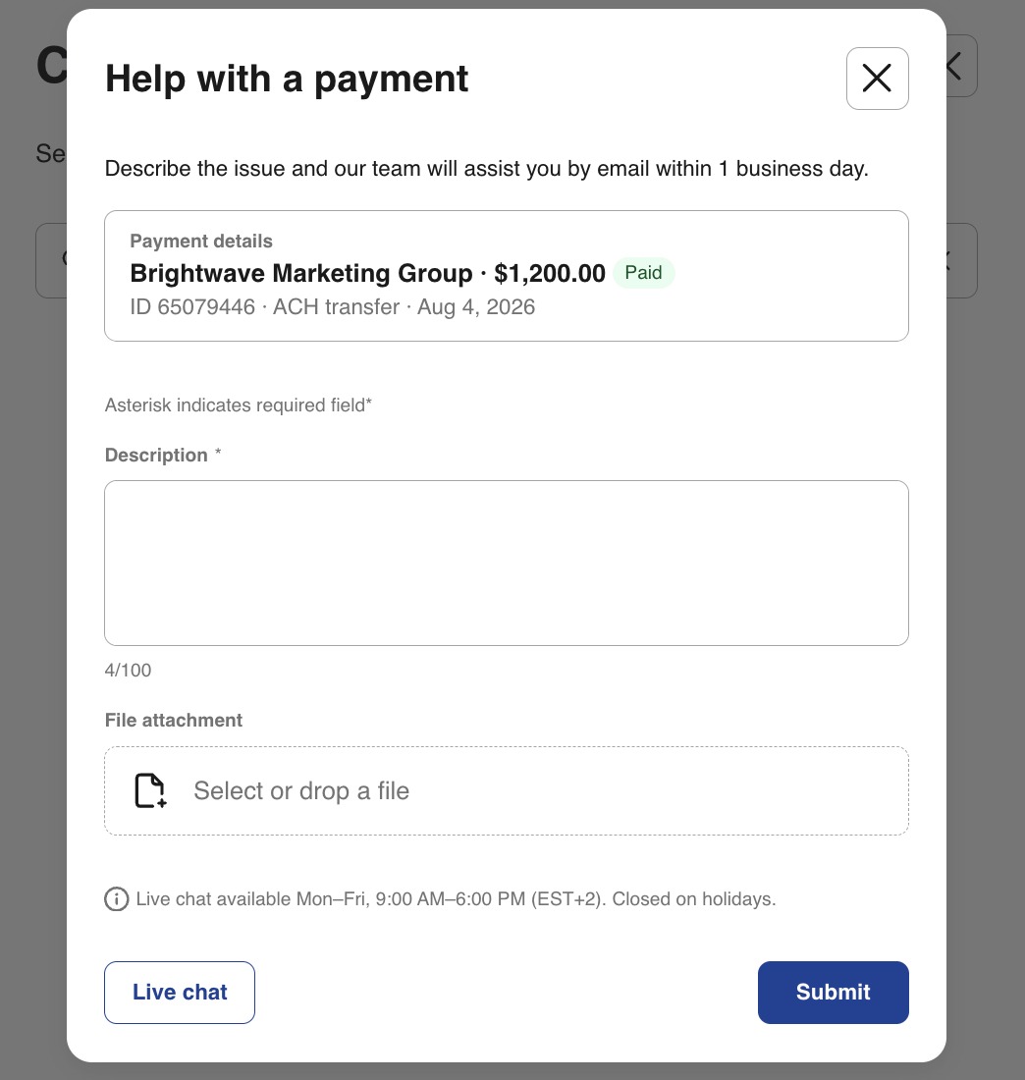Click the background search field's left edge
Image resolution: width=1025 pixels, height=1080 pixels.
52,260
